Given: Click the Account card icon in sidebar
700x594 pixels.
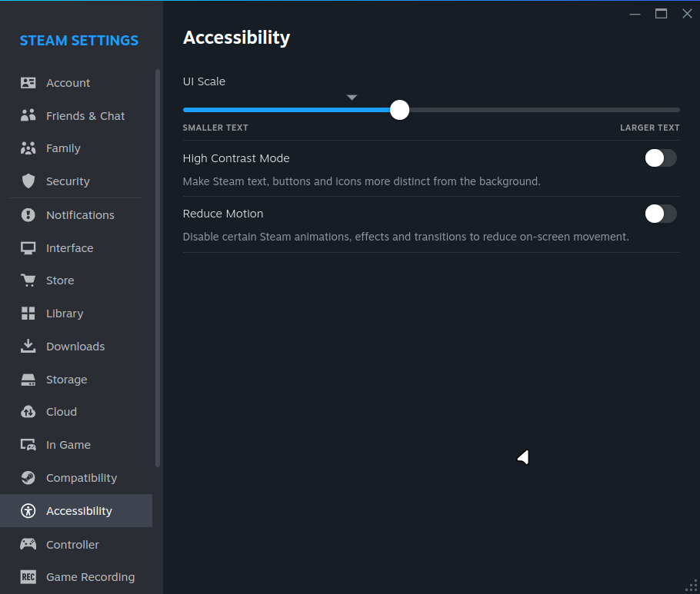Looking at the screenshot, I should pos(28,83).
